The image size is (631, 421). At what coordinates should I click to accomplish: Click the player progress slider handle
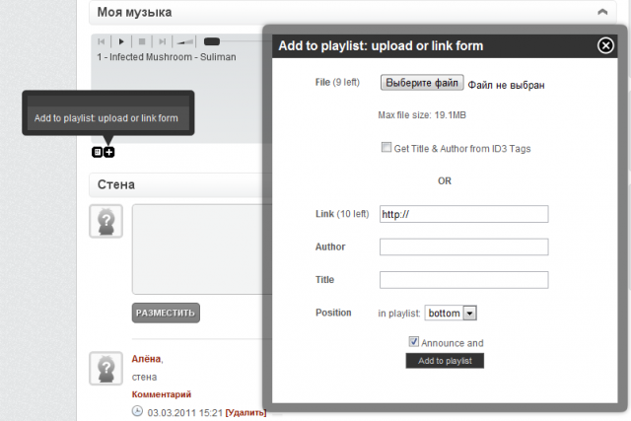tap(212, 41)
